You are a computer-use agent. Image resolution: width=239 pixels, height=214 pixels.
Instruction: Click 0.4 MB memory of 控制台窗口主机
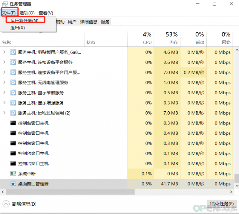click(x=171, y=133)
